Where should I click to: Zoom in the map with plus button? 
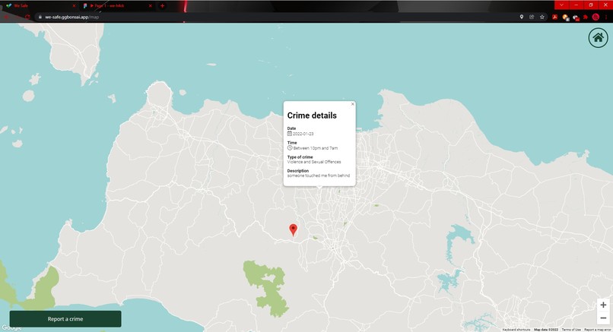[603, 305]
